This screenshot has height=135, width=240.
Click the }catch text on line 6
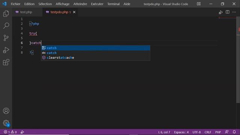[35, 43]
